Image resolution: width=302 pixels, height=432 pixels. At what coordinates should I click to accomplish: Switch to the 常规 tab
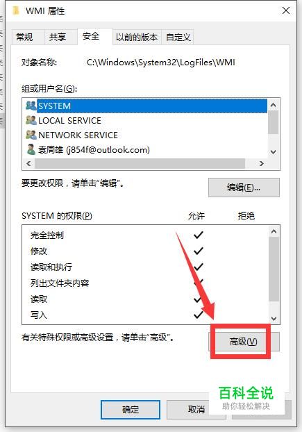24,37
